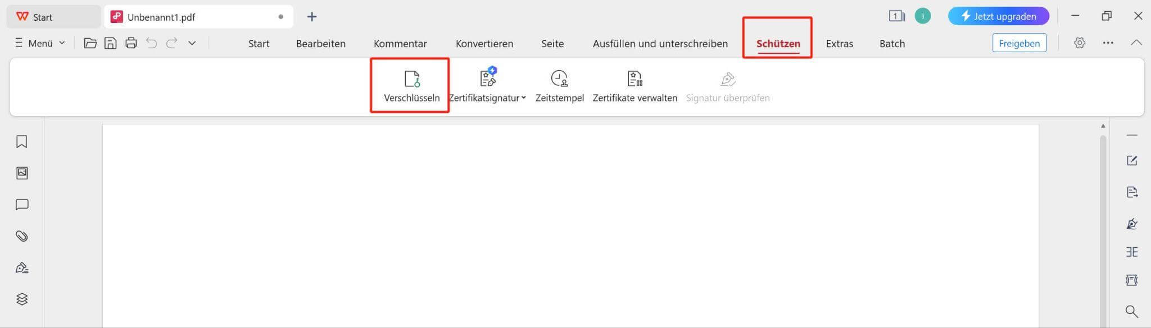The width and height of the screenshot is (1151, 328).
Task: Open the page thumbnails sidebar panel
Action: [22, 173]
